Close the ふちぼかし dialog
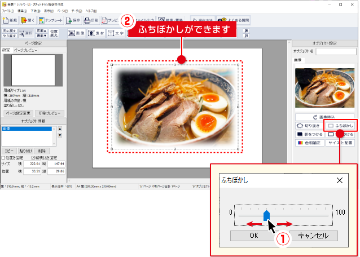 pos(340,180)
